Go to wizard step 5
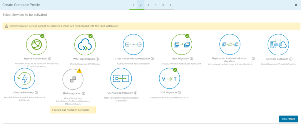The height and width of the screenshot is (136, 301). 163,5
